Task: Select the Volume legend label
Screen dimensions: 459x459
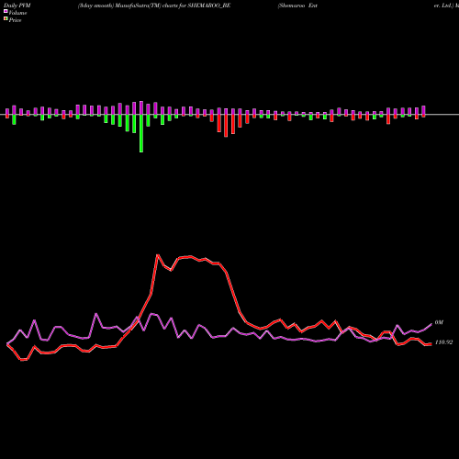Action: pos(17,13)
